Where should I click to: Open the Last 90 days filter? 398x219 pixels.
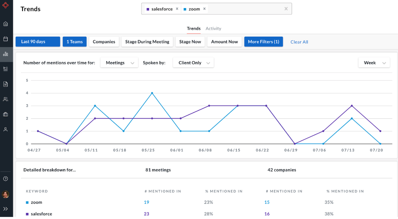(x=38, y=41)
